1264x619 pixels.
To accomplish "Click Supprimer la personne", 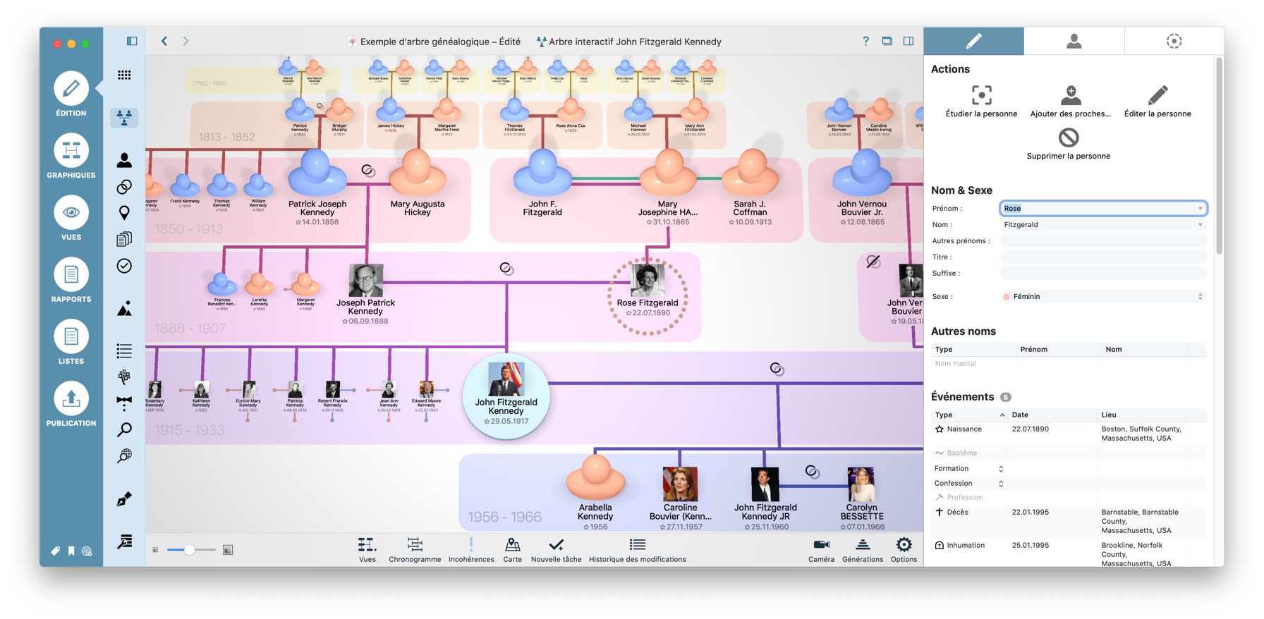I will (x=1069, y=144).
